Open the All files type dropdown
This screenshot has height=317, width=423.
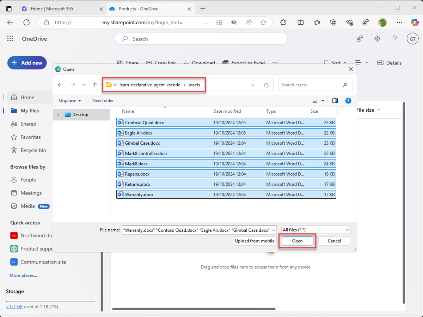tap(316, 230)
